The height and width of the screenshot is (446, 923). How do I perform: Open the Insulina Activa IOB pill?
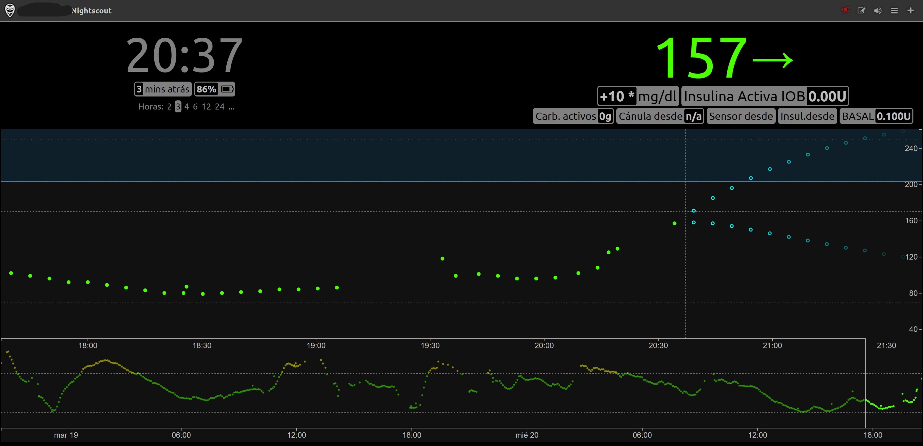coord(765,96)
